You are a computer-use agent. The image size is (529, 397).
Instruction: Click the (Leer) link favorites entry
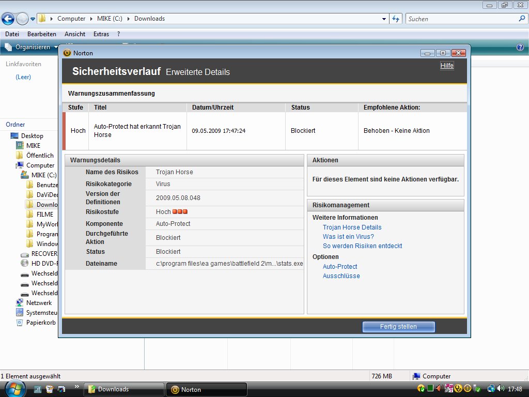click(x=23, y=77)
